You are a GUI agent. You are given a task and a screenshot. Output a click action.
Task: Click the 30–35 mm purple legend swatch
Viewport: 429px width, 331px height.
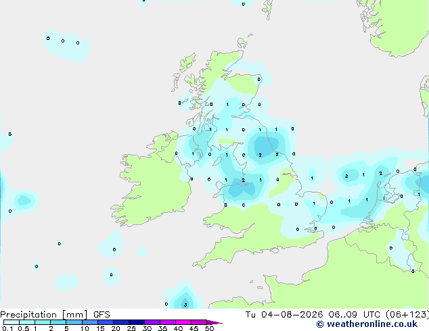pos(152,322)
